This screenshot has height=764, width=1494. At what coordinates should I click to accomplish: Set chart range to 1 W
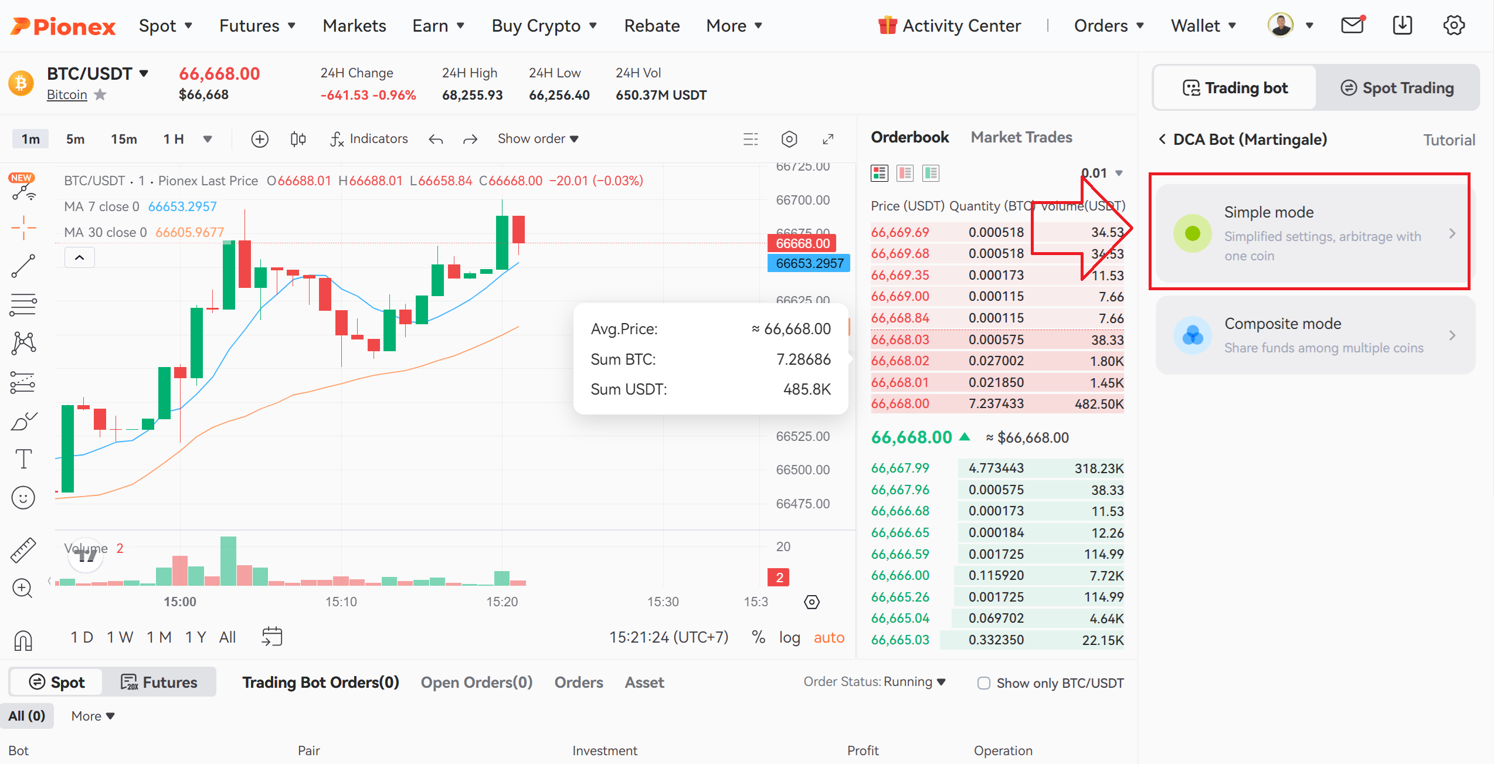tap(120, 637)
